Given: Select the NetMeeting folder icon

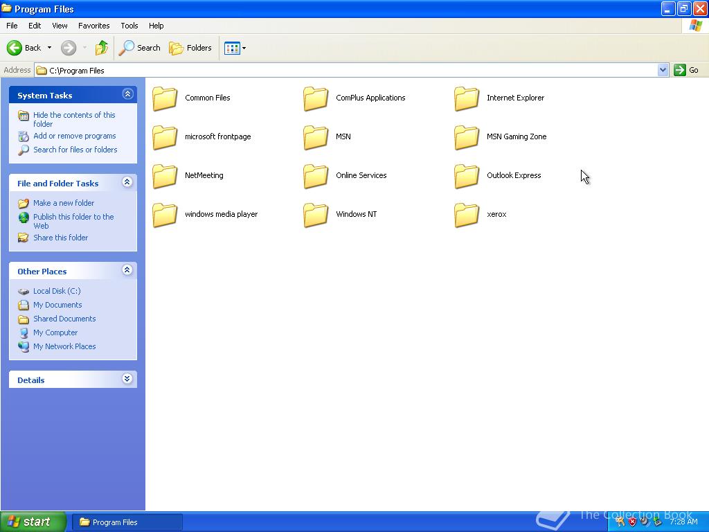Looking at the screenshot, I should click(x=165, y=176).
